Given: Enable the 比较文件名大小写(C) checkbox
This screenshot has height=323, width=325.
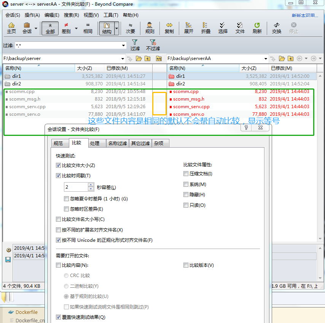Looking at the screenshot, I should coord(58,219).
